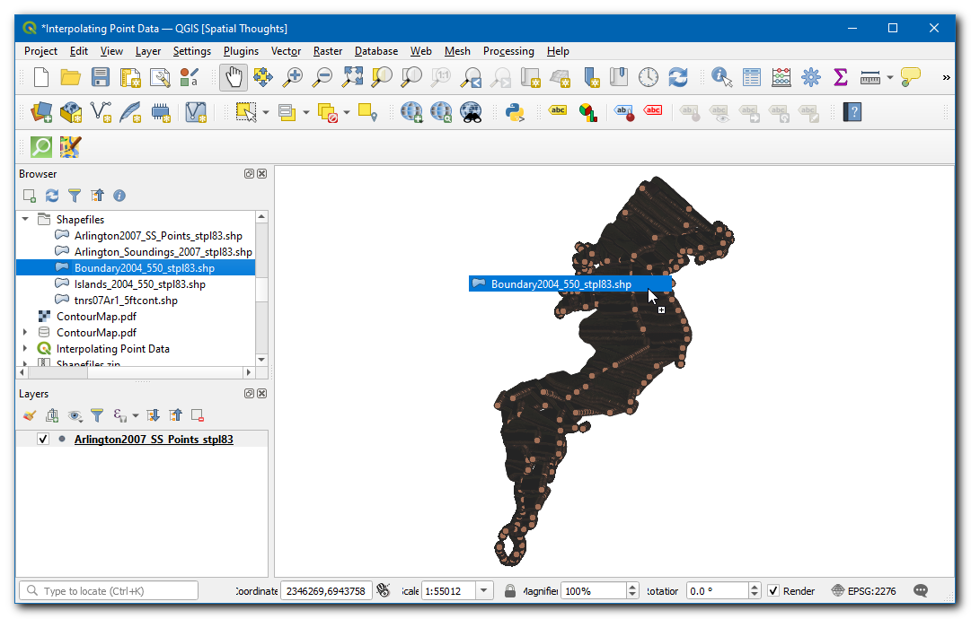Open the Processing menu
The width and height of the screenshot is (971, 619).
pyautogui.click(x=508, y=51)
